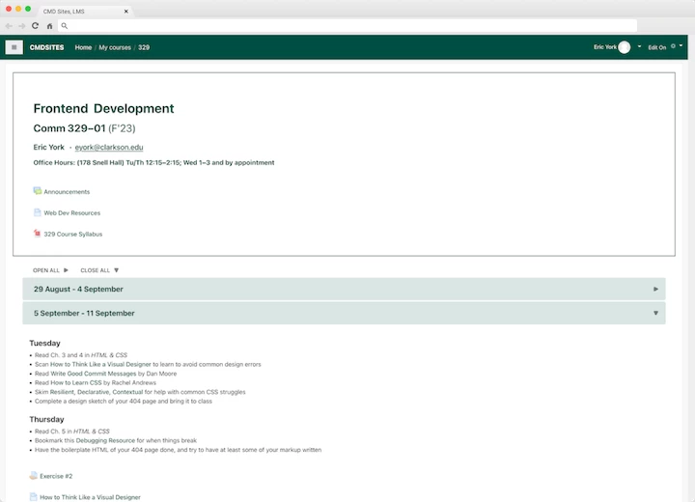
Task: Open the Debugging Resource link
Action: [x=105, y=441]
